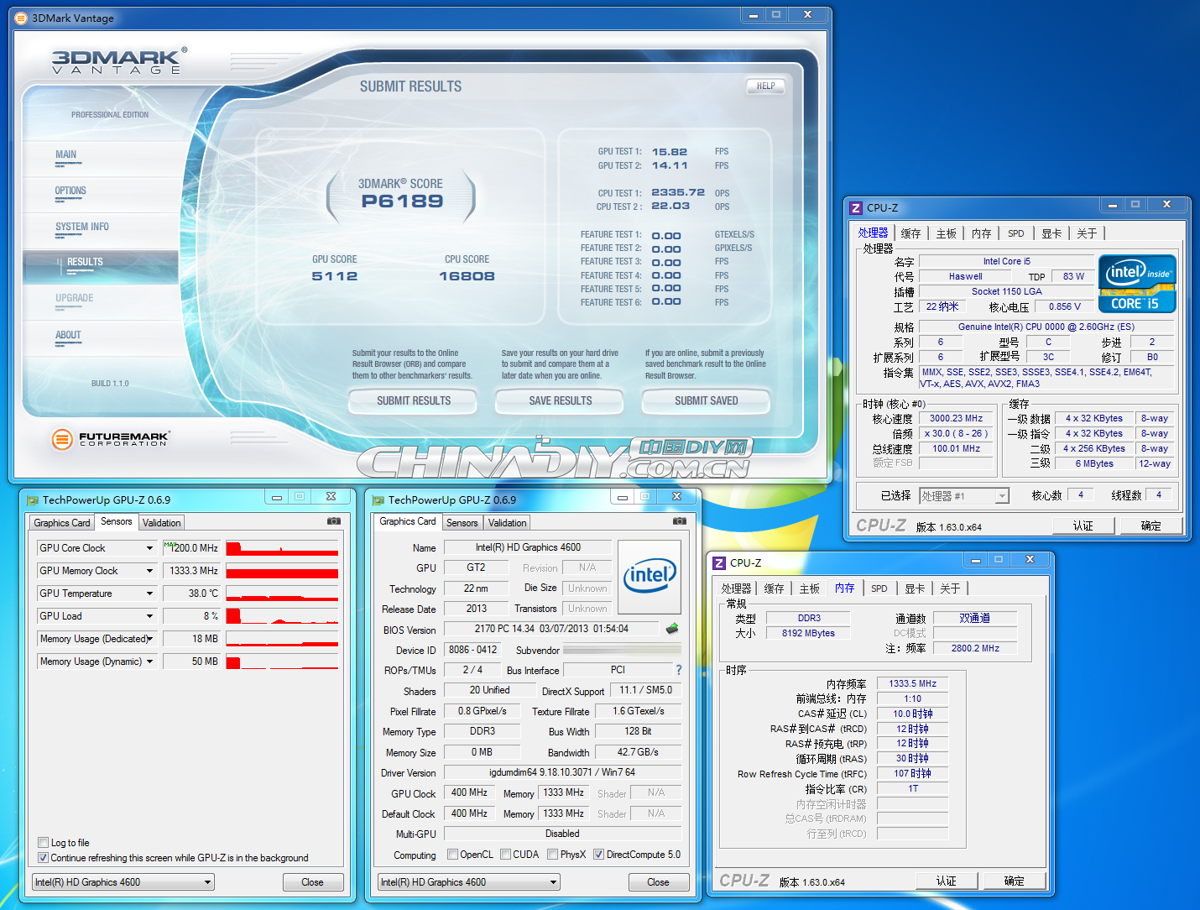1200x910 pixels.
Task: Click the GPU Load red sensor graph
Action: (282, 616)
